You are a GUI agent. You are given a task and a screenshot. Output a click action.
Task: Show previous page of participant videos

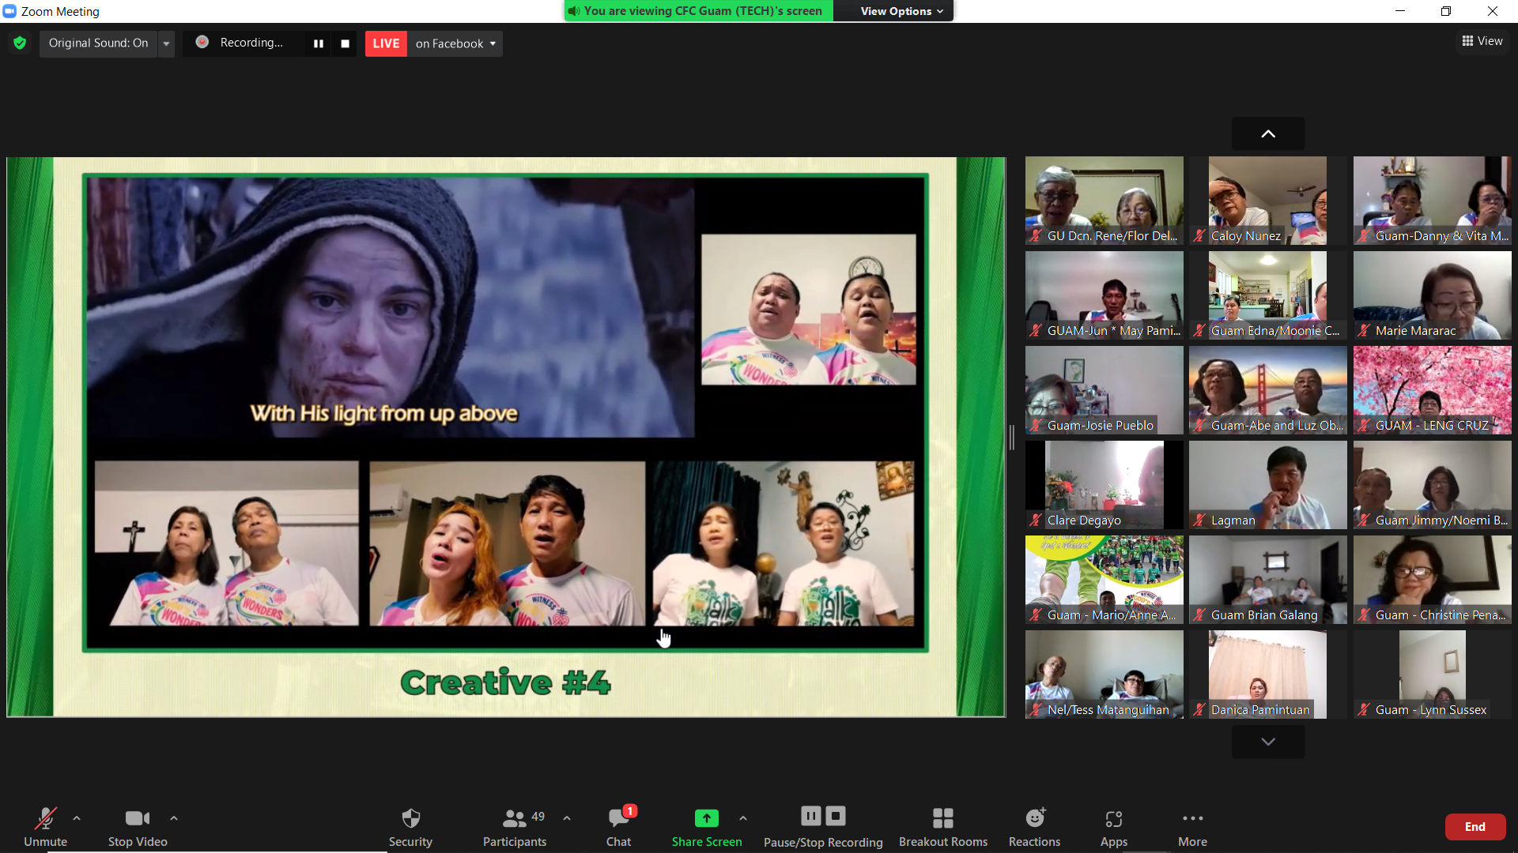tap(1268, 134)
